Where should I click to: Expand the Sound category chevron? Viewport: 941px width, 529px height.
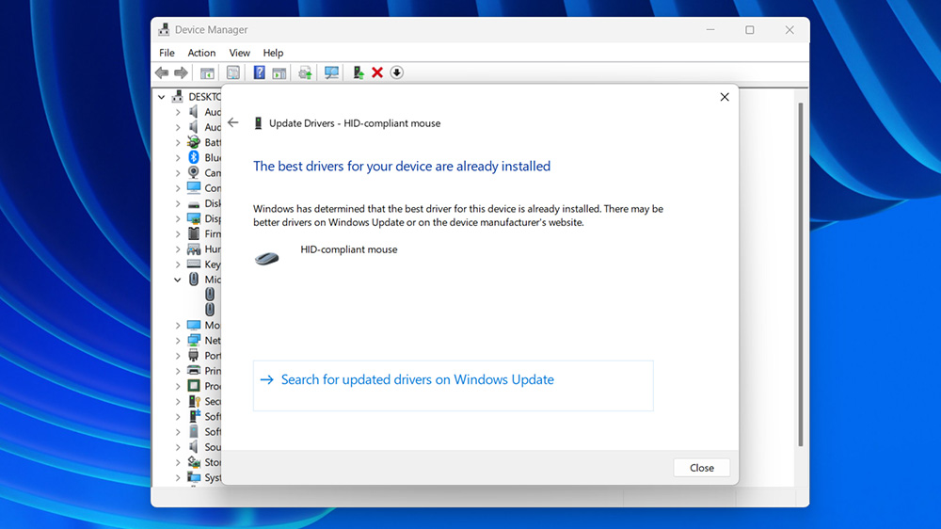pos(178,447)
